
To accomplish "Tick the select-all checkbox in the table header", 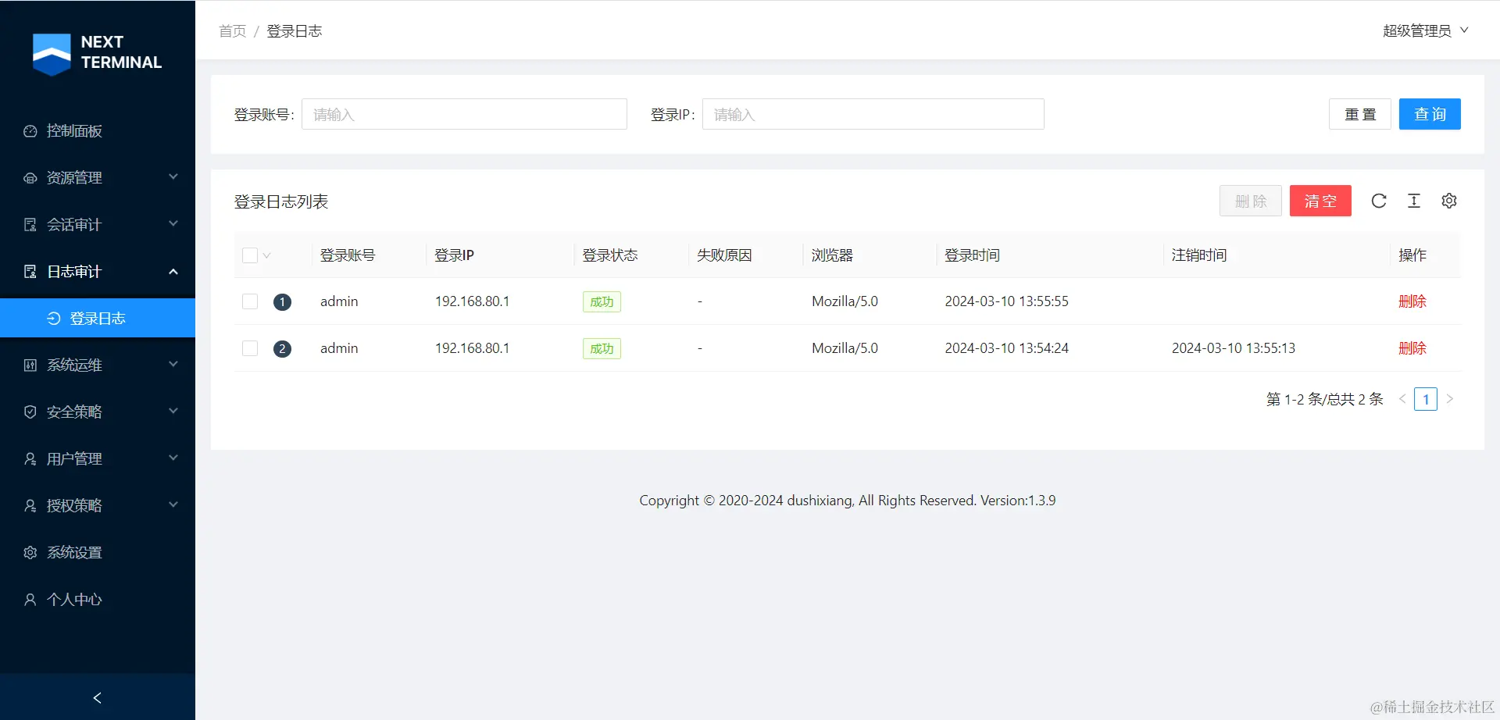I will pyautogui.click(x=250, y=255).
